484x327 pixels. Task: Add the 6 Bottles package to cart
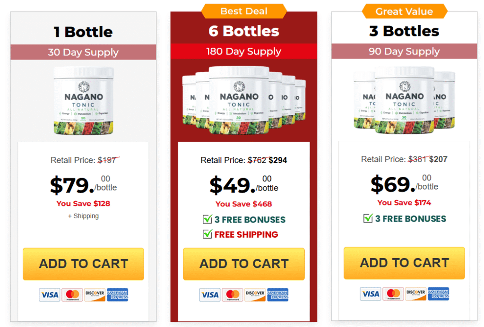[x=244, y=264]
